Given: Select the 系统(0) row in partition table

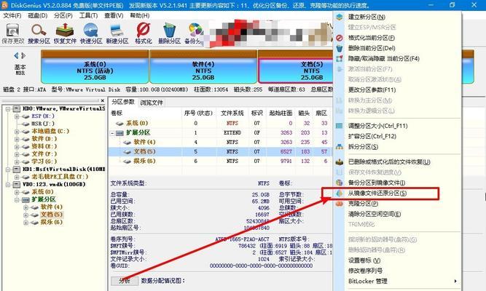Looking at the screenshot, I should [x=220, y=123].
